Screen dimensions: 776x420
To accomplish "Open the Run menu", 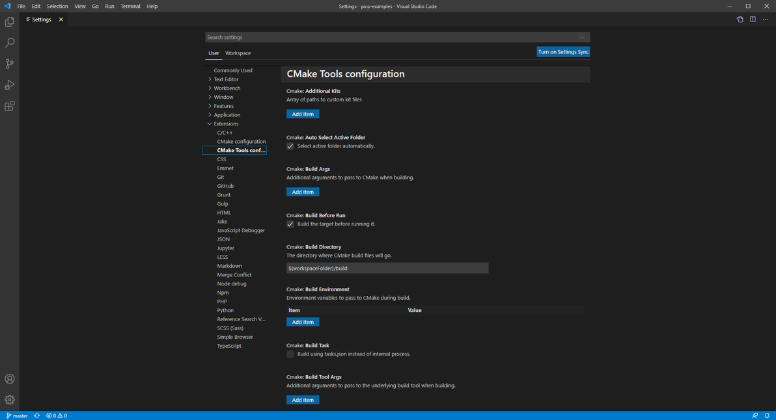I will [109, 6].
